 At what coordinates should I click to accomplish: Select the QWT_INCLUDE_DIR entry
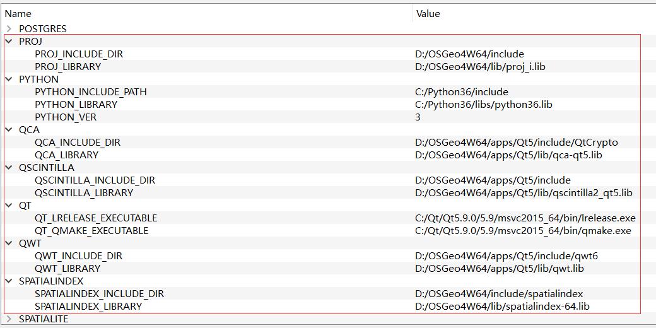coord(79,255)
